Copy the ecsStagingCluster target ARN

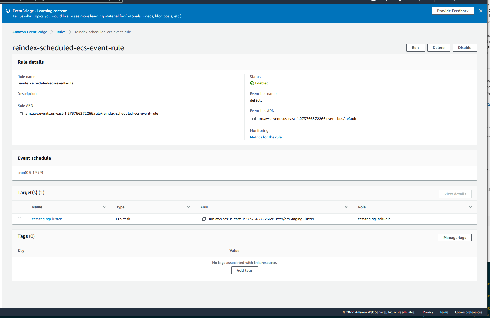coord(204,219)
